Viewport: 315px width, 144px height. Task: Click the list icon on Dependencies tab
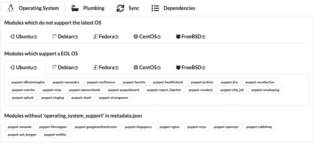[x=155, y=8]
